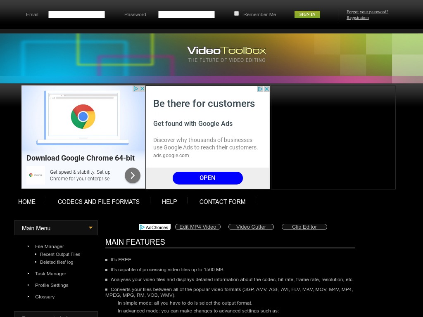423x317 pixels.
Task: Click the 'Download Google Chrome 64-bit' ad headline
Action: click(81, 158)
